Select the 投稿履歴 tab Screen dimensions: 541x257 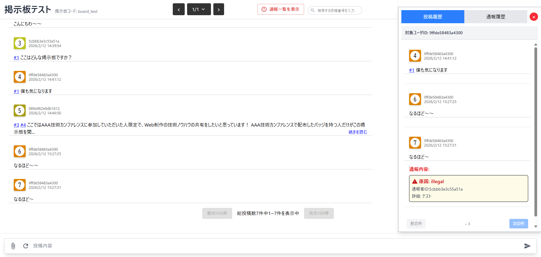pos(433,17)
